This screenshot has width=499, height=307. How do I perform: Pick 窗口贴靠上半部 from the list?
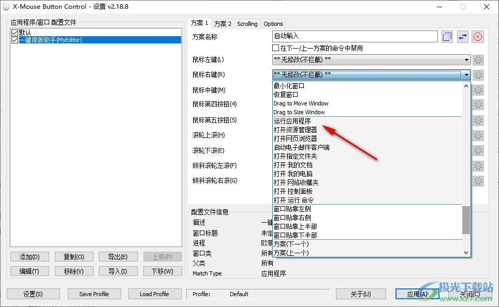coord(368,226)
